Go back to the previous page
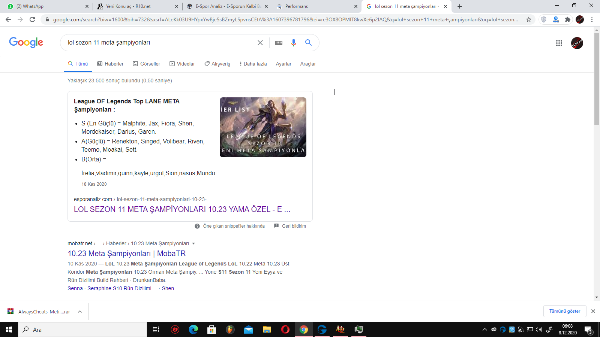Viewport: 600px width, 337px height. (x=8, y=19)
